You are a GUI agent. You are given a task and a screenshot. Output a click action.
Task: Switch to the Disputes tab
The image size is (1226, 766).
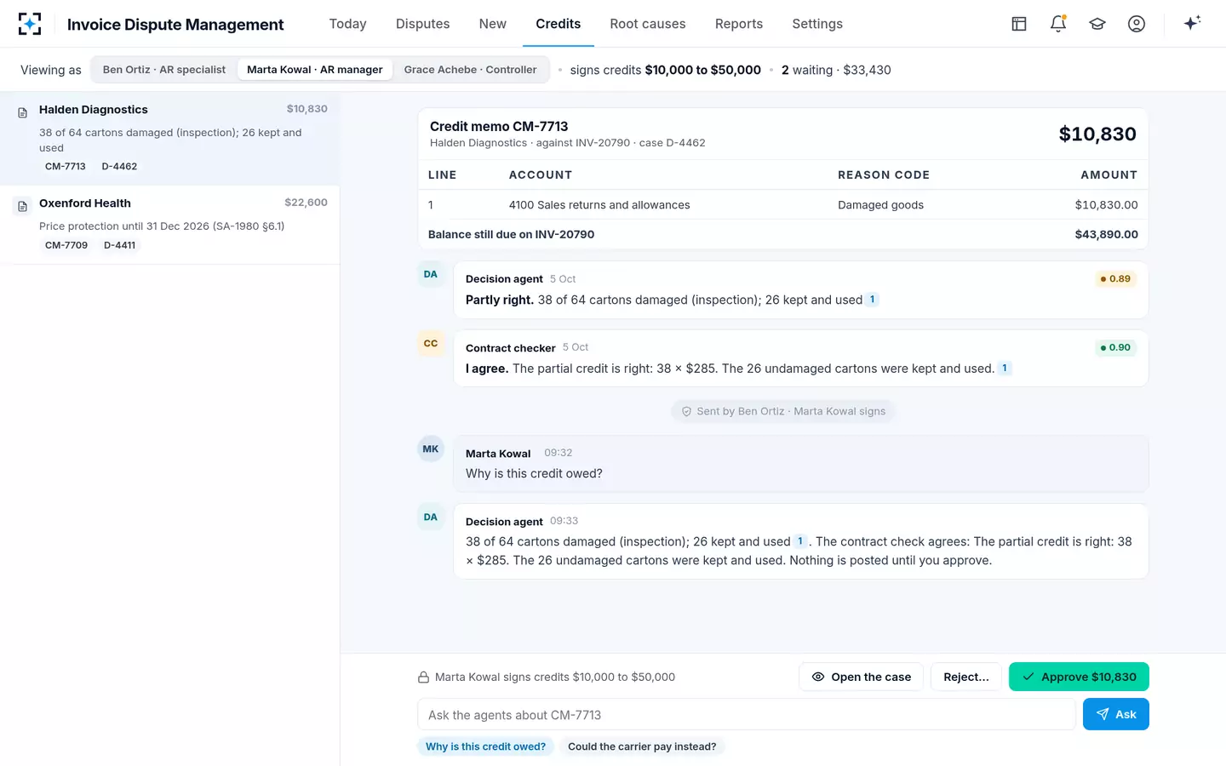tap(423, 24)
